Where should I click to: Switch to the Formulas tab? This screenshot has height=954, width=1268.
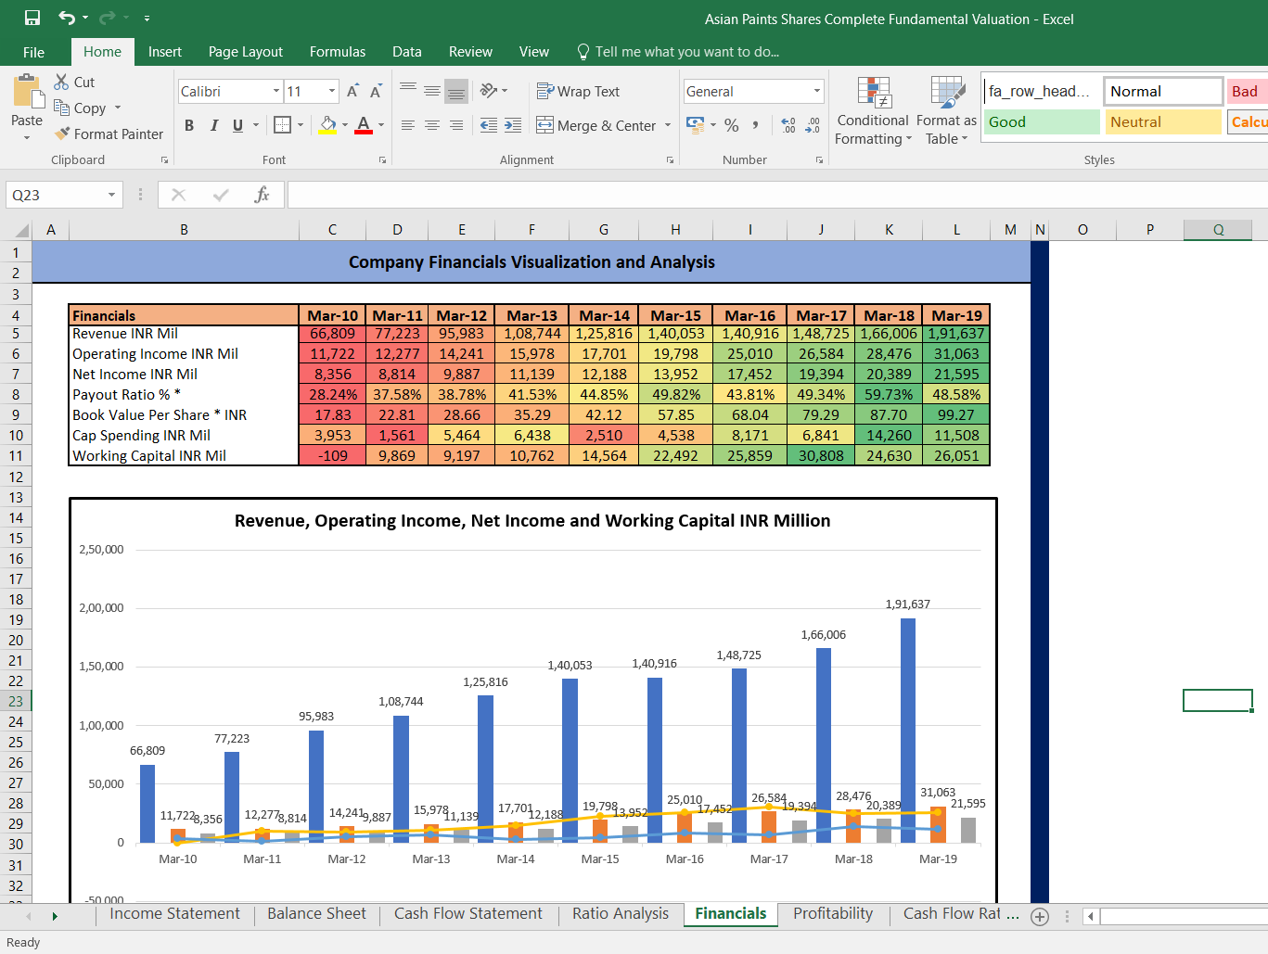(338, 52)
